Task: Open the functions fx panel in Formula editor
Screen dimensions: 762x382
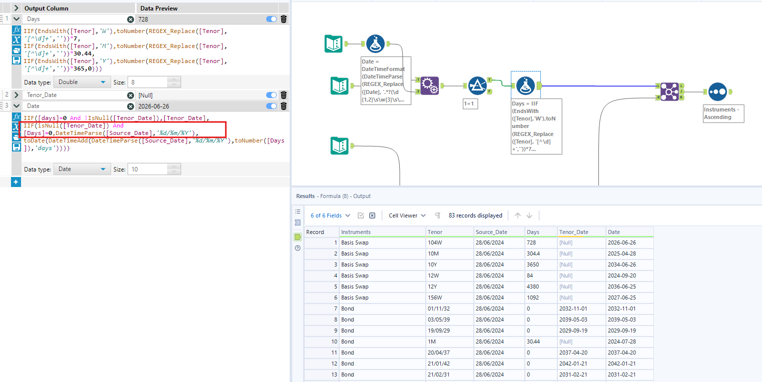Action: tap(16, 30)
